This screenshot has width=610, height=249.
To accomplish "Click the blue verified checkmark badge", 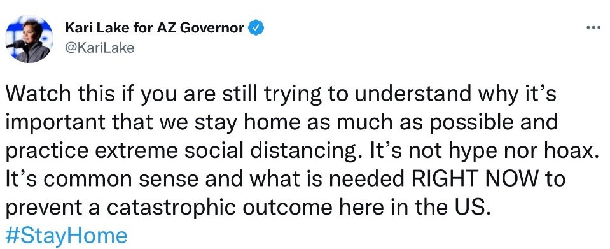I will point(256,28).
